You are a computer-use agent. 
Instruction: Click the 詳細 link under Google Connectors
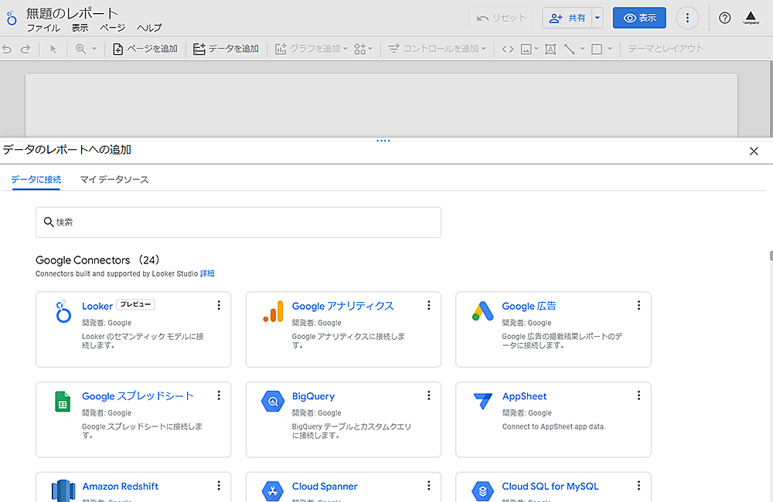point(207,273)
